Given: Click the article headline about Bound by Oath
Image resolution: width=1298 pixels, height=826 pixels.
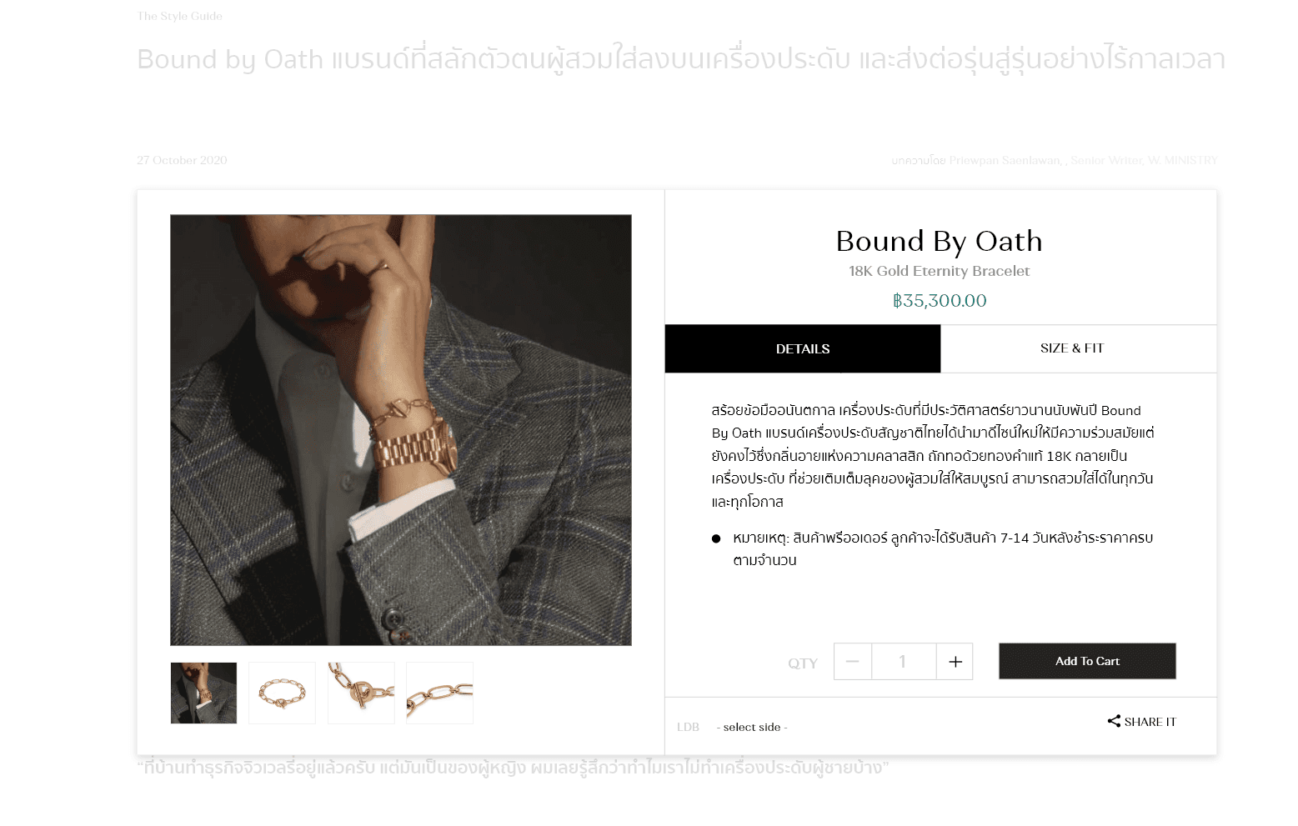Looking at the screenshot, I should 681,59.
